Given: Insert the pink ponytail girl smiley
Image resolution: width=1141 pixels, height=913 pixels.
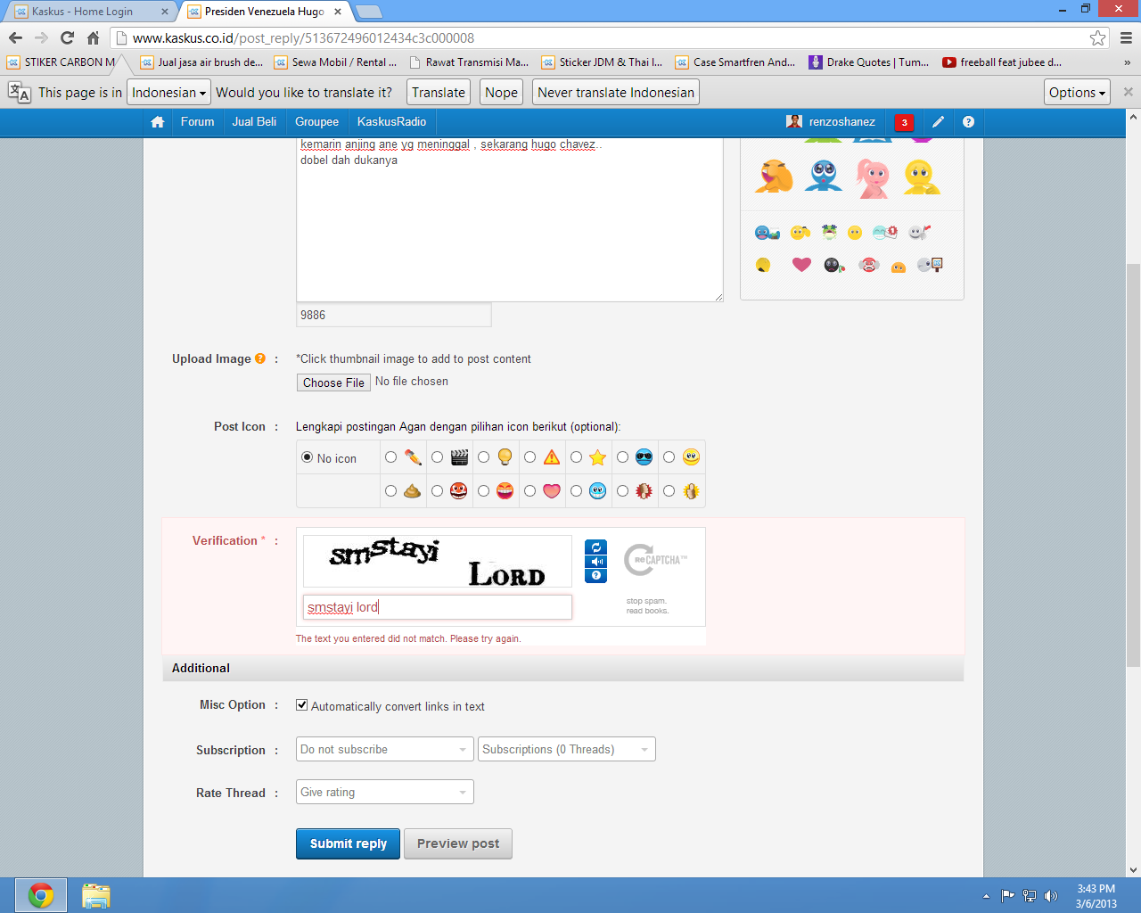Looking at the screenshot, I should (x=873, y=177).
